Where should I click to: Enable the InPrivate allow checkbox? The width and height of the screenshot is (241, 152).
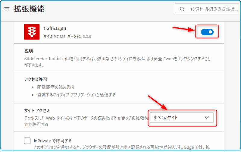point(27,141)
